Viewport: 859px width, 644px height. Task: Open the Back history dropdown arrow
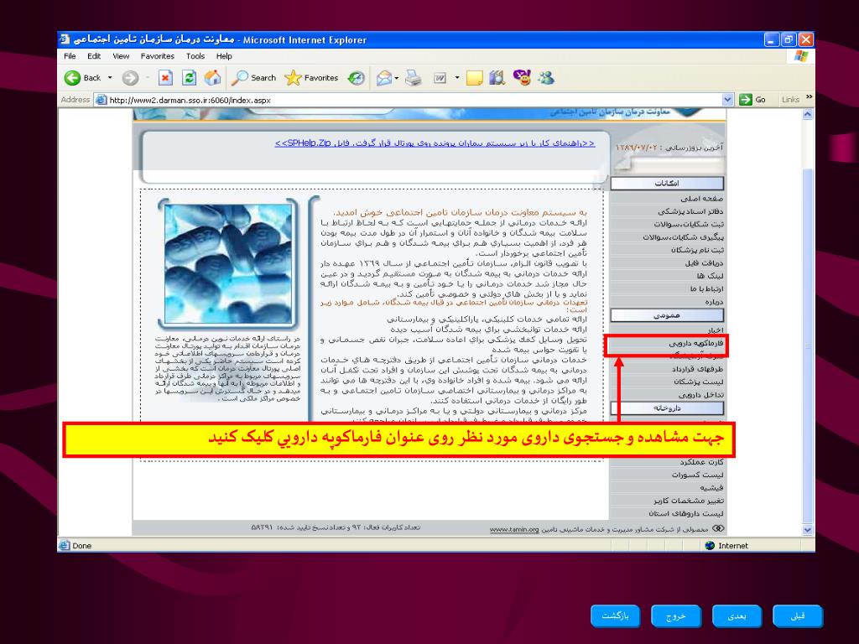click(110, 78)
